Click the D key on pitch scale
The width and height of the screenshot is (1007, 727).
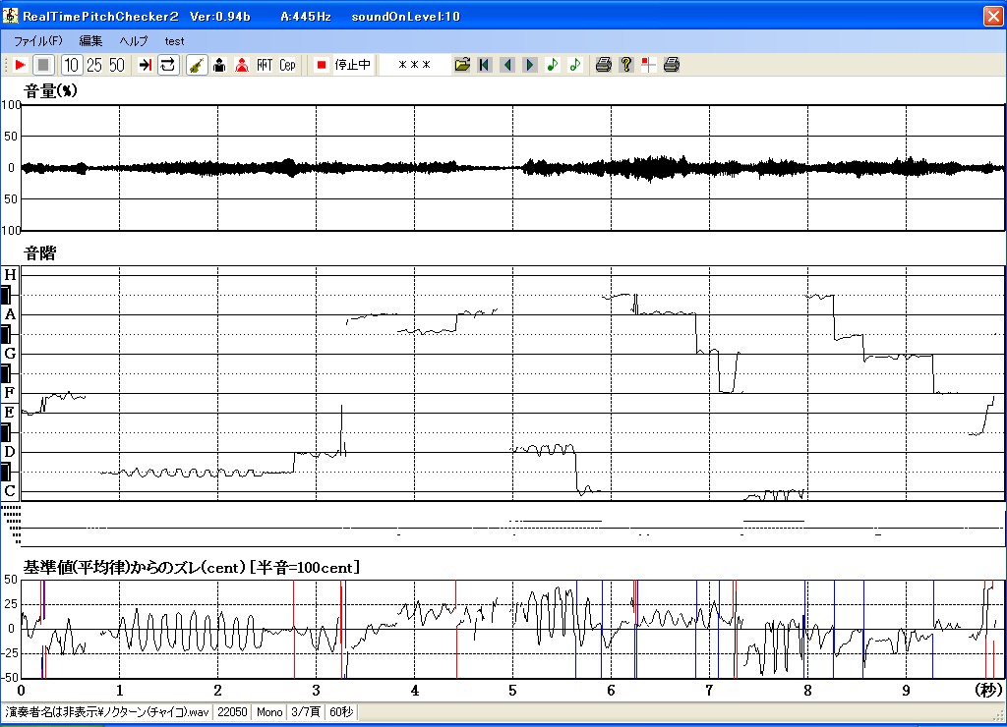pos(10,452)
